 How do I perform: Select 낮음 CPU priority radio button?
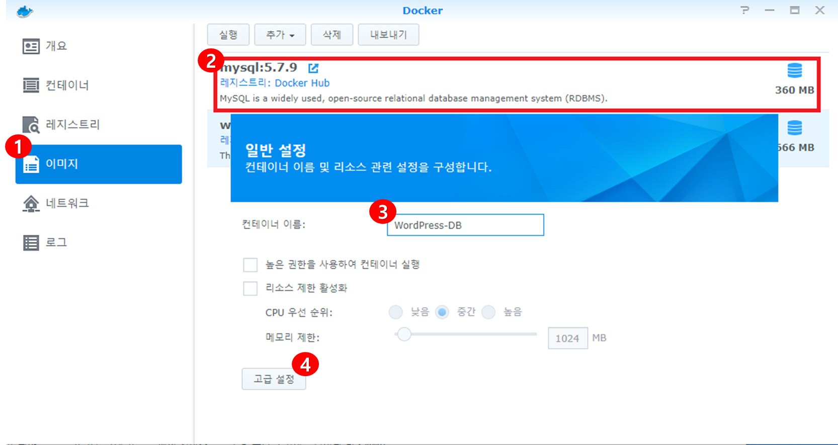(396, 312)
